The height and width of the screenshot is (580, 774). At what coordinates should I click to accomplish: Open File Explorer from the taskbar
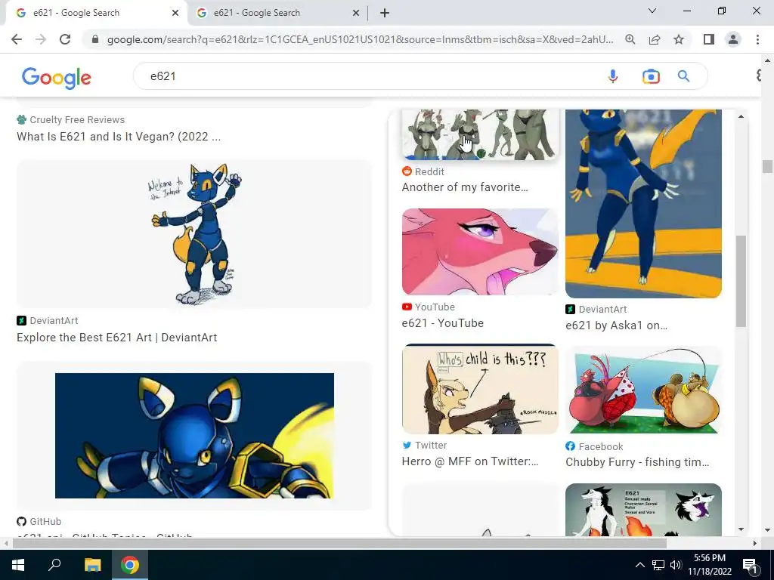(92, 565)
